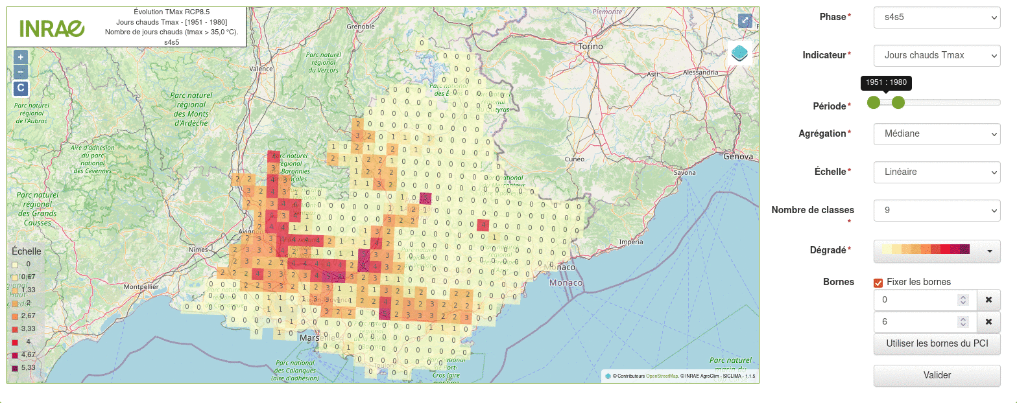Click the Valider button

coord(937,376)
